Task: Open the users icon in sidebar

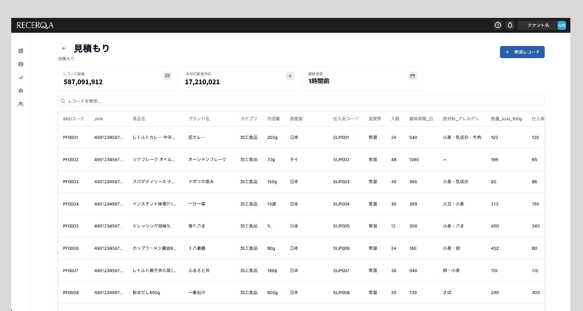Action: [21, 104]
